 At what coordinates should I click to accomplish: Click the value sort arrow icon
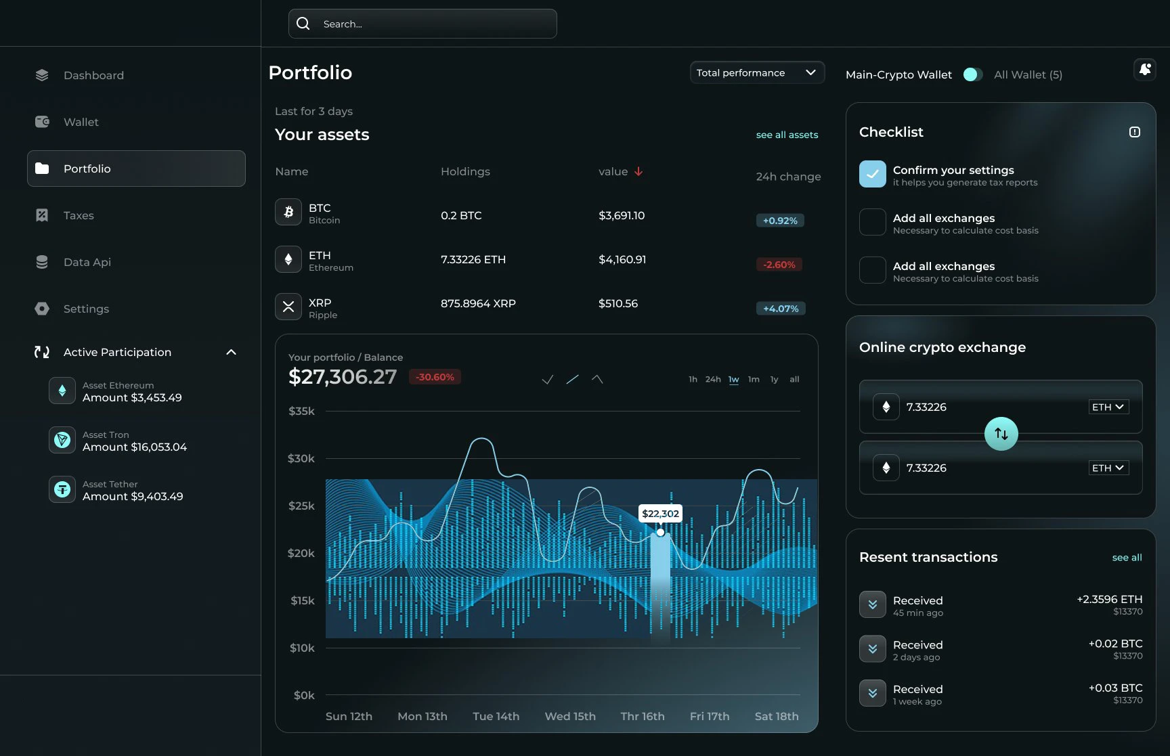638,172
